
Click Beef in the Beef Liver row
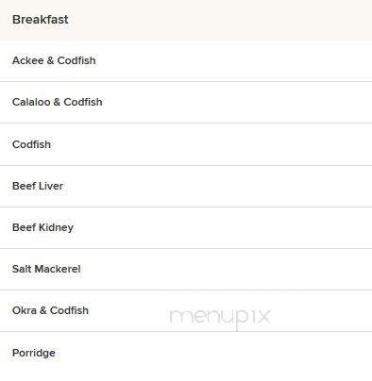click(24, 186)
